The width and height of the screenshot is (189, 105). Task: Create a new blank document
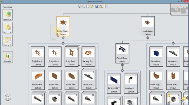(88, 7)
